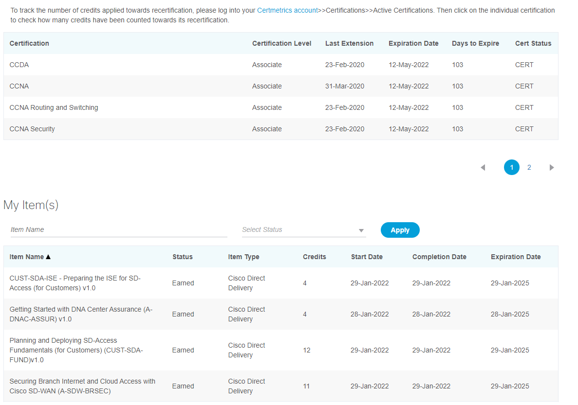Click the Status column header in items
The height and width of the screenshot is (405, 578).
pos(183,257)
